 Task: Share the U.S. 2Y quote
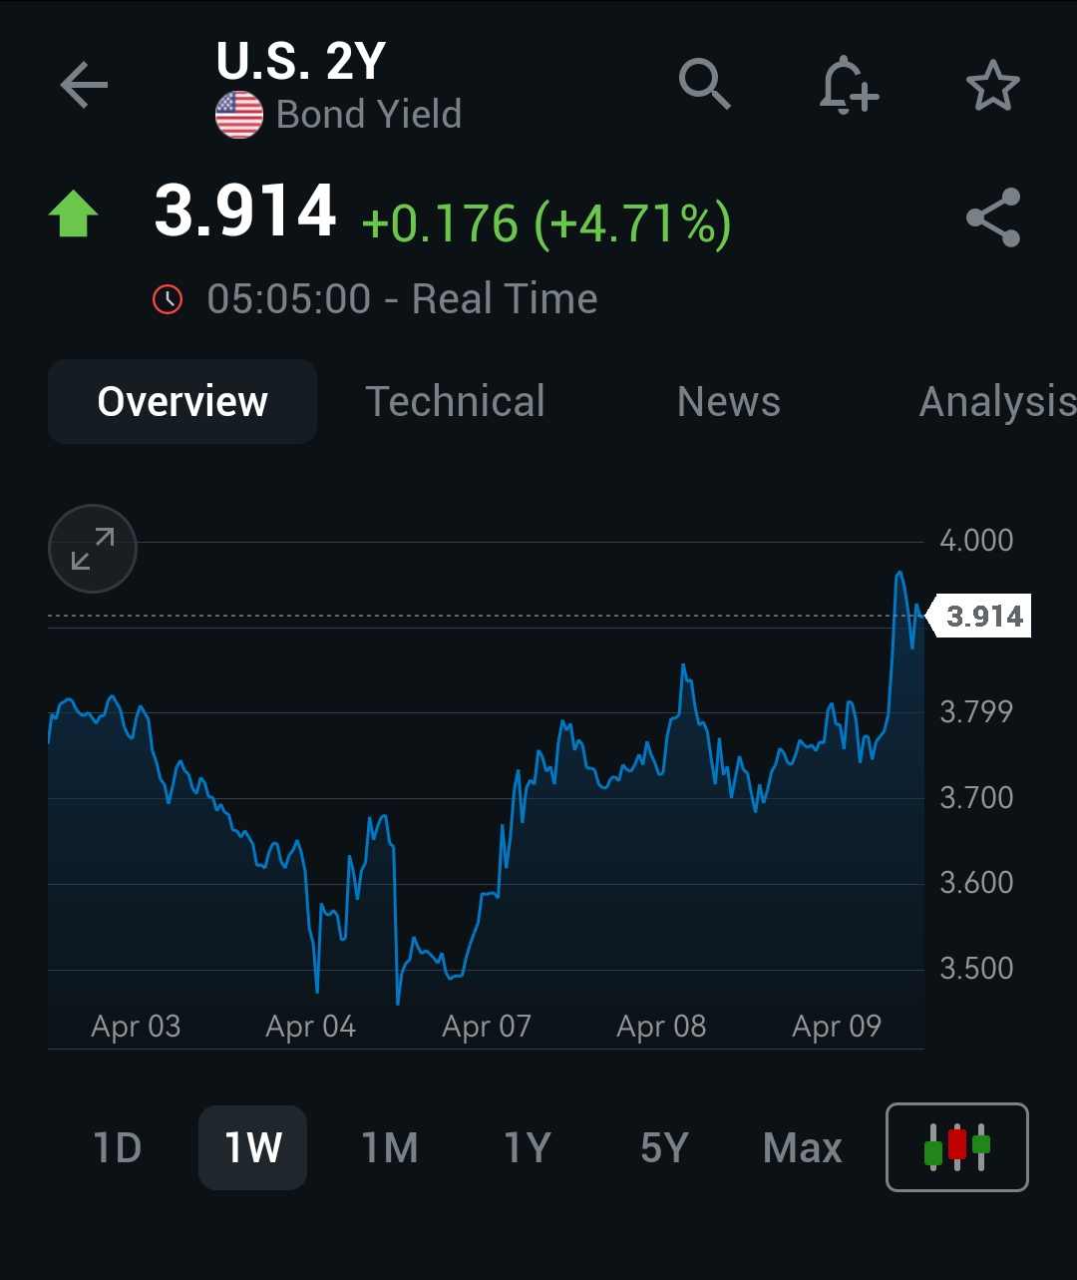tap(993, 217)
